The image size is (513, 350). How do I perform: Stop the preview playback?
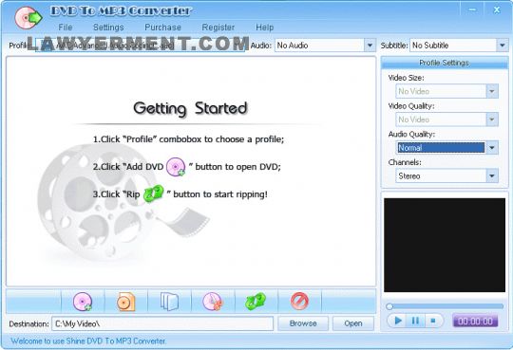click(x=433, y=321)
